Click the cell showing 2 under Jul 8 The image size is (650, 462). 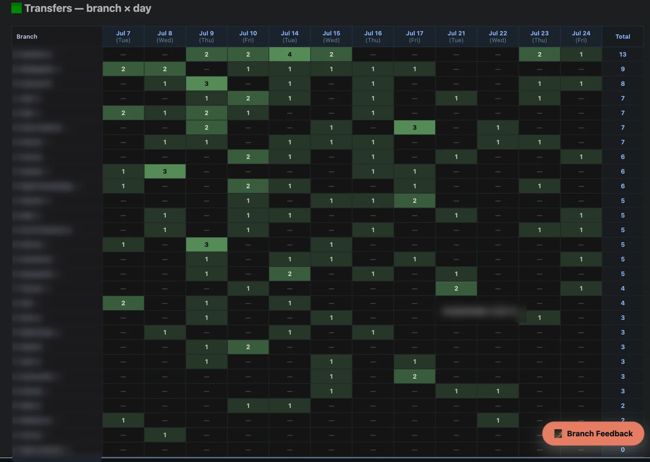165,69
